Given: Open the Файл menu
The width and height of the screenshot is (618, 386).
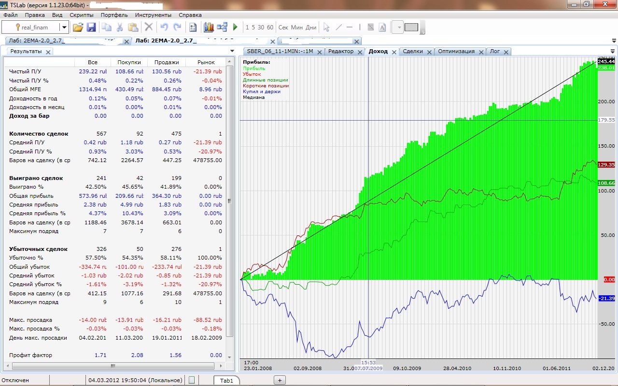Looking at the screenshot, I should [10, 15].
